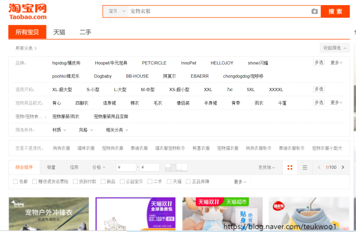Viewport: 356px width, 232px height.
Task: Select size XL-超大型
Action: pos(62,89)
